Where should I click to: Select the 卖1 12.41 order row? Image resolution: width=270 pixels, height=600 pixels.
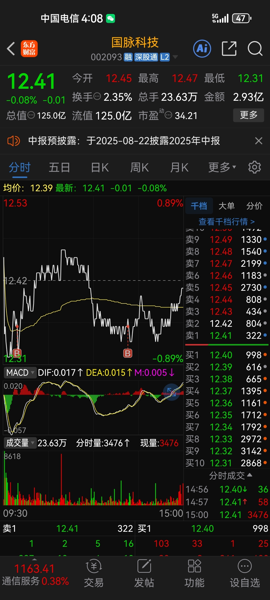(x=226, y=335)
